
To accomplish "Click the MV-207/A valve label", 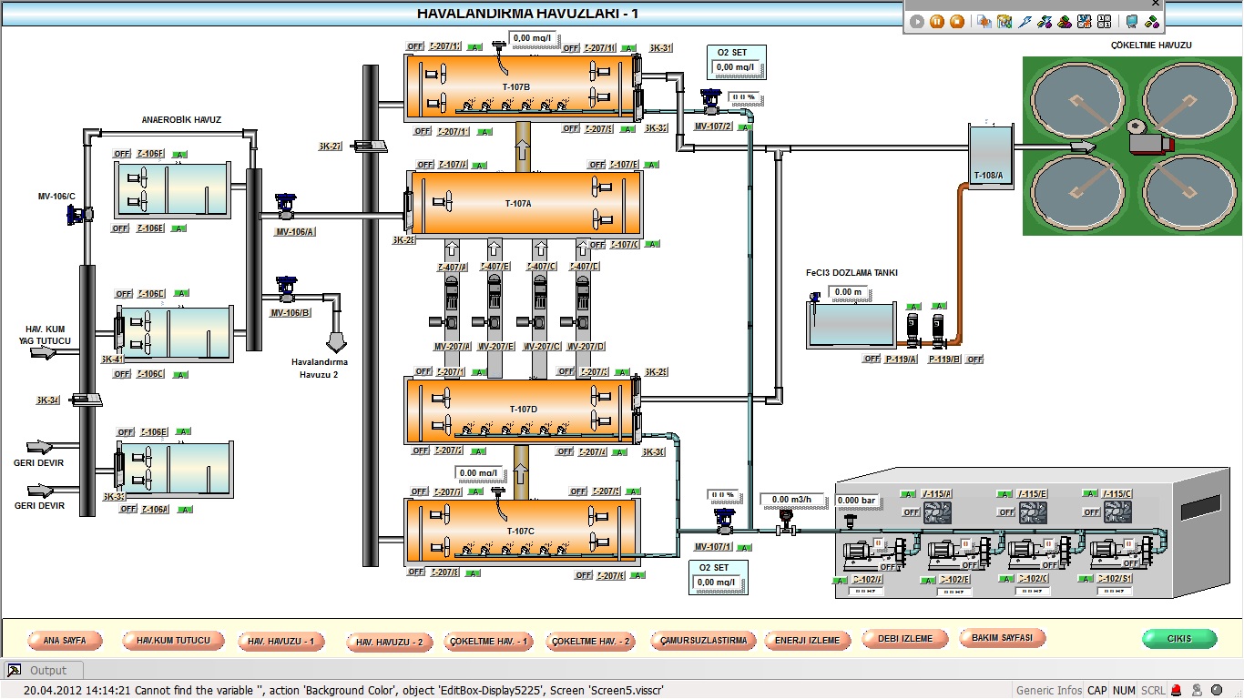I will pos(452,346).
